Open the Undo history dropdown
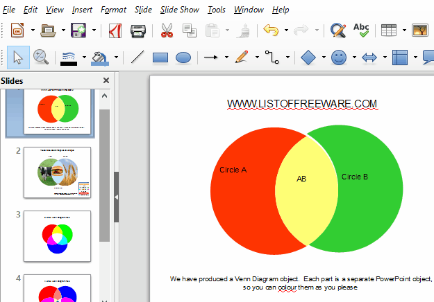Screen dimensions: 434x302 click(x=286, y=30)
